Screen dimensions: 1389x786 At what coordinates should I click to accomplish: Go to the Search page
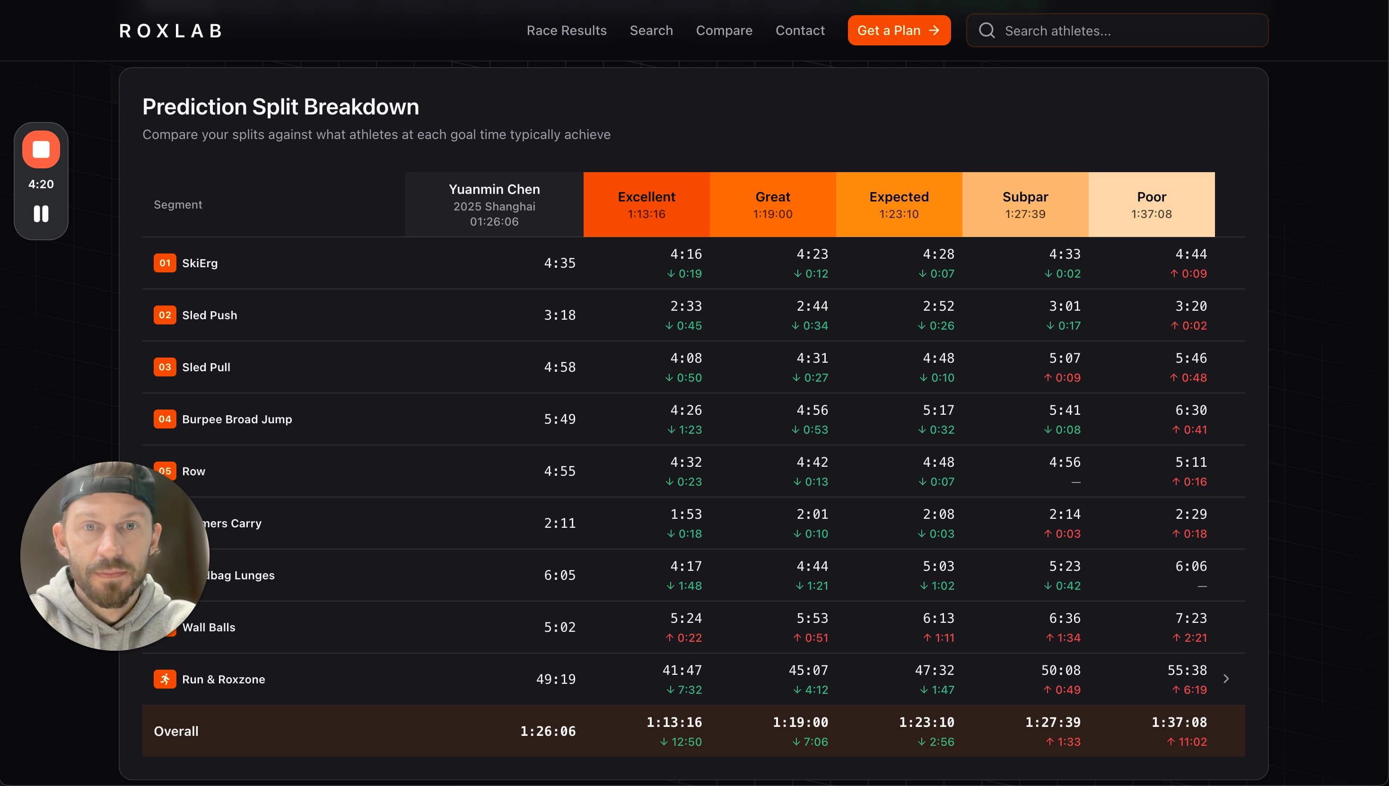651,31
